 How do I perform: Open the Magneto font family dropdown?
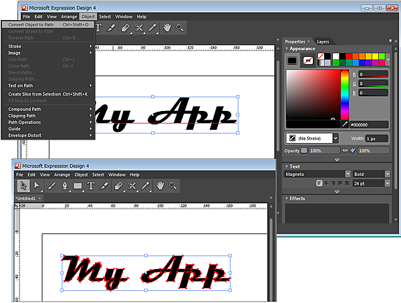348,173
